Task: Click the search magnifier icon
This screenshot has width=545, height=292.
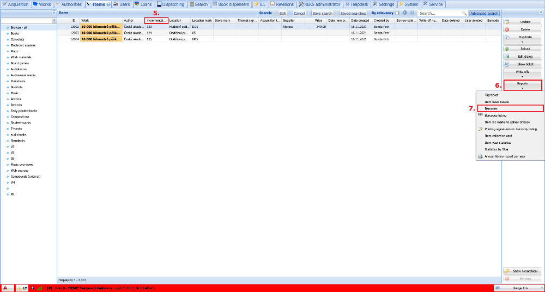Action: tap(464, 13)
